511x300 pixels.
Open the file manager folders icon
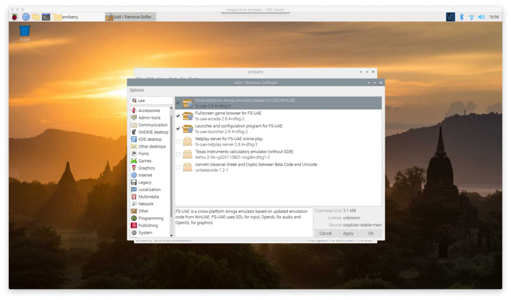36,17
